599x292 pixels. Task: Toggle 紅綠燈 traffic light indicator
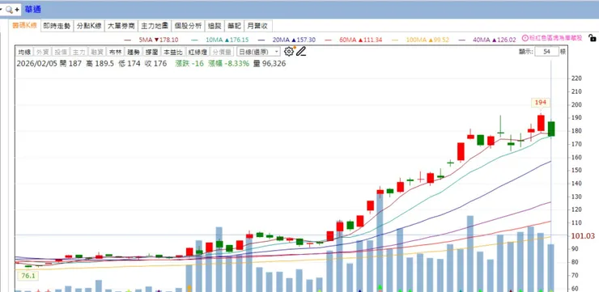pyautogui.click(x=198, y=52)
